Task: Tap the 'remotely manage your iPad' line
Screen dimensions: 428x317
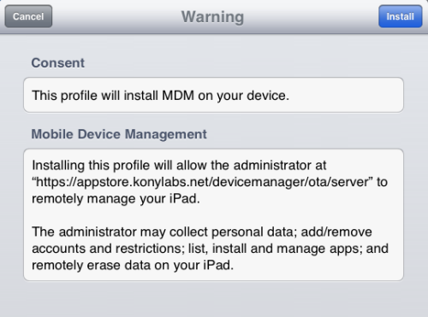Action: [116, 198]
